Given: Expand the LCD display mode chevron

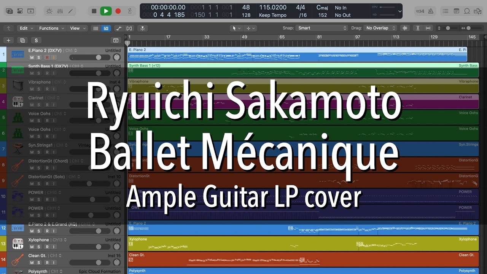Looking at the screenshot, I should (399, 11).
